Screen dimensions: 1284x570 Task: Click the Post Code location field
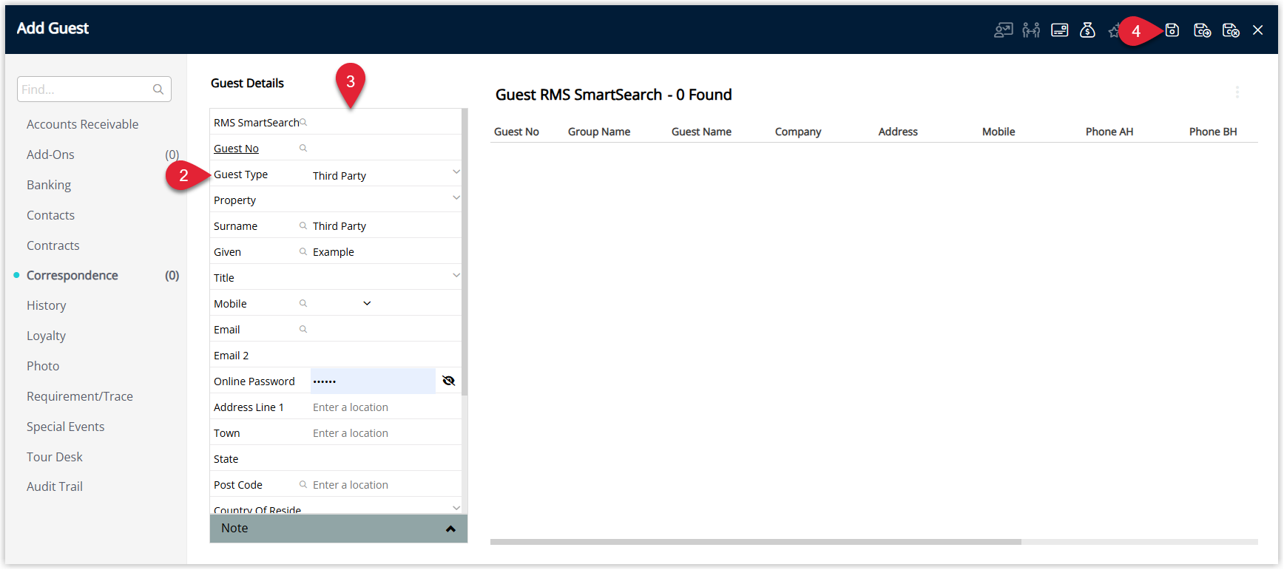click(385, 485)
